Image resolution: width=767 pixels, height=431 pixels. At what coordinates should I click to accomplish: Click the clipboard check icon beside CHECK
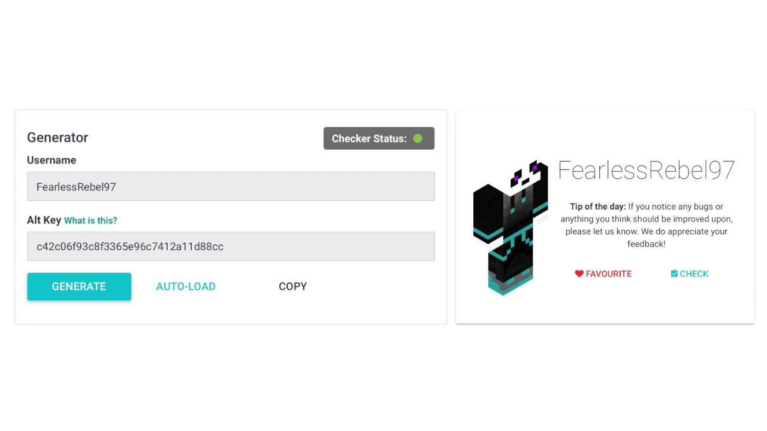(674, 274)
